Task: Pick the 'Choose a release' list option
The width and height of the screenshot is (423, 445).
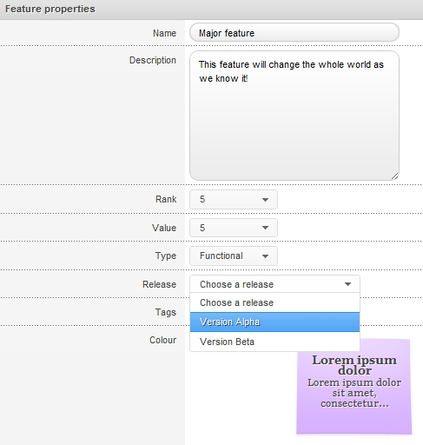Action: [x=274, y=302]
